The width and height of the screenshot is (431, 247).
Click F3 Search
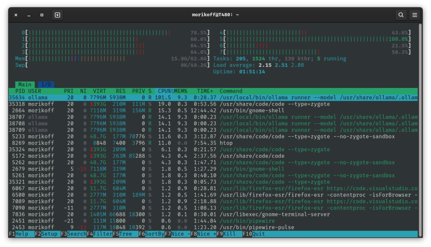tap(74, 234)
